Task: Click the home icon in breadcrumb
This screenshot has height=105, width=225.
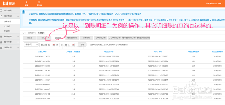Action: point(24,33)
